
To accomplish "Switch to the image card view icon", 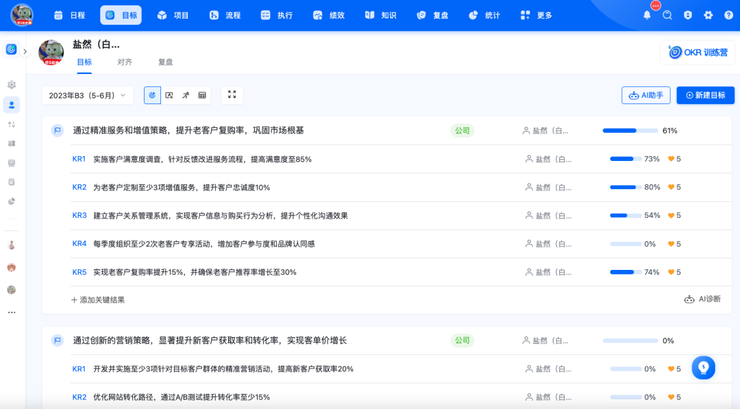I will (x=169, y=95).
